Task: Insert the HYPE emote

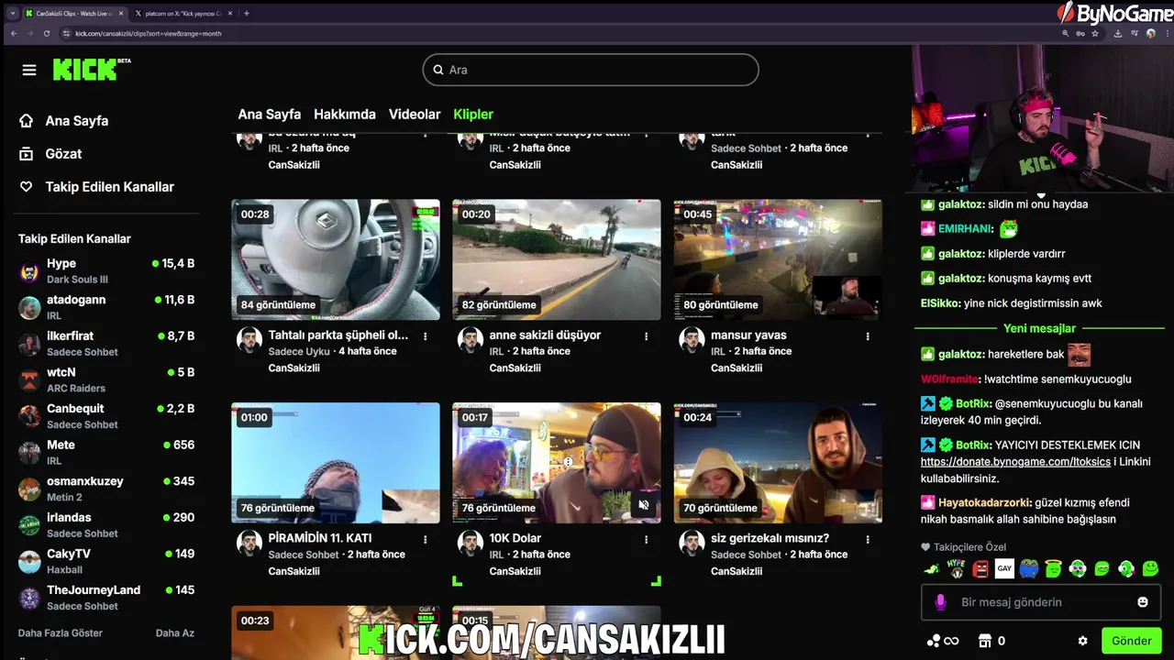Action: tap(957, 569)
